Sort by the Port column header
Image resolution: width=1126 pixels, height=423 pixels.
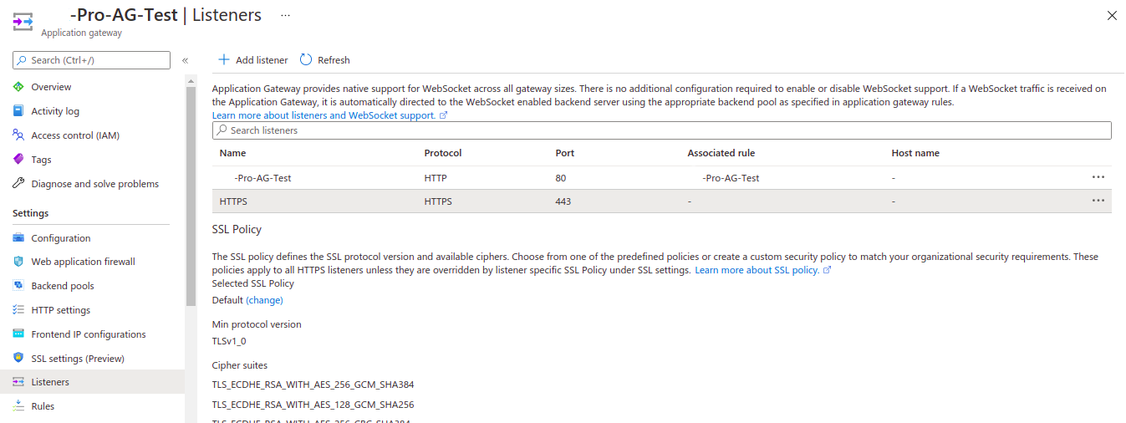[565, 153]
